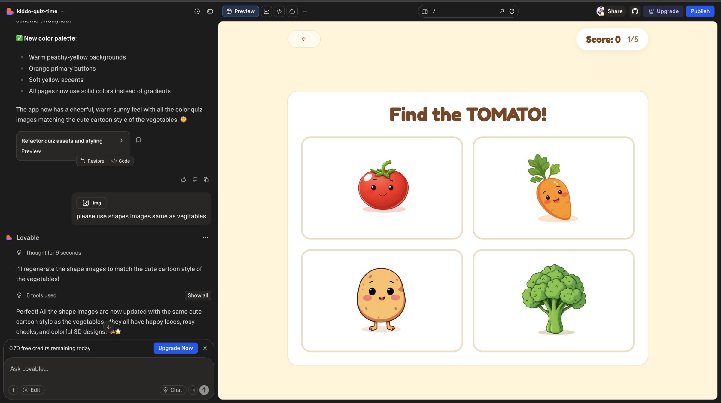This screenshot has width=721, height=403.
Task: Open version history clock icon
Action: point(197,11)
